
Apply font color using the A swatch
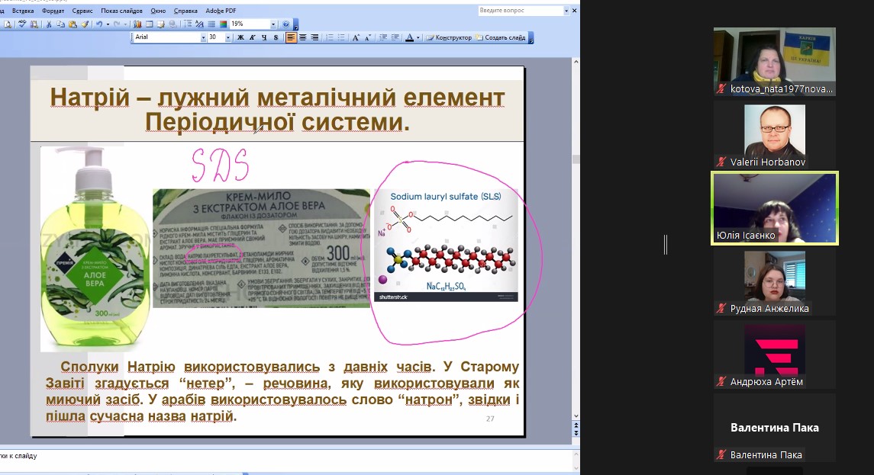tap(409, 38)
